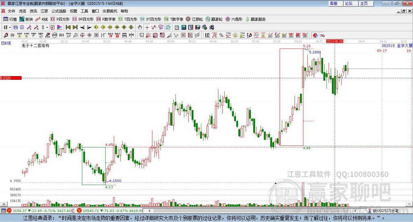This screenshot has width=413, height=222.
Task: Click the 日K线 label on the chart
Action: 6,43
